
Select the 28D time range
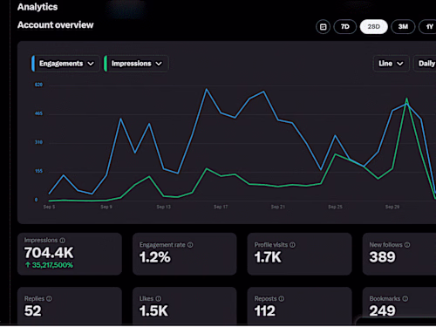pyautogui.click(x=374, y=27)
